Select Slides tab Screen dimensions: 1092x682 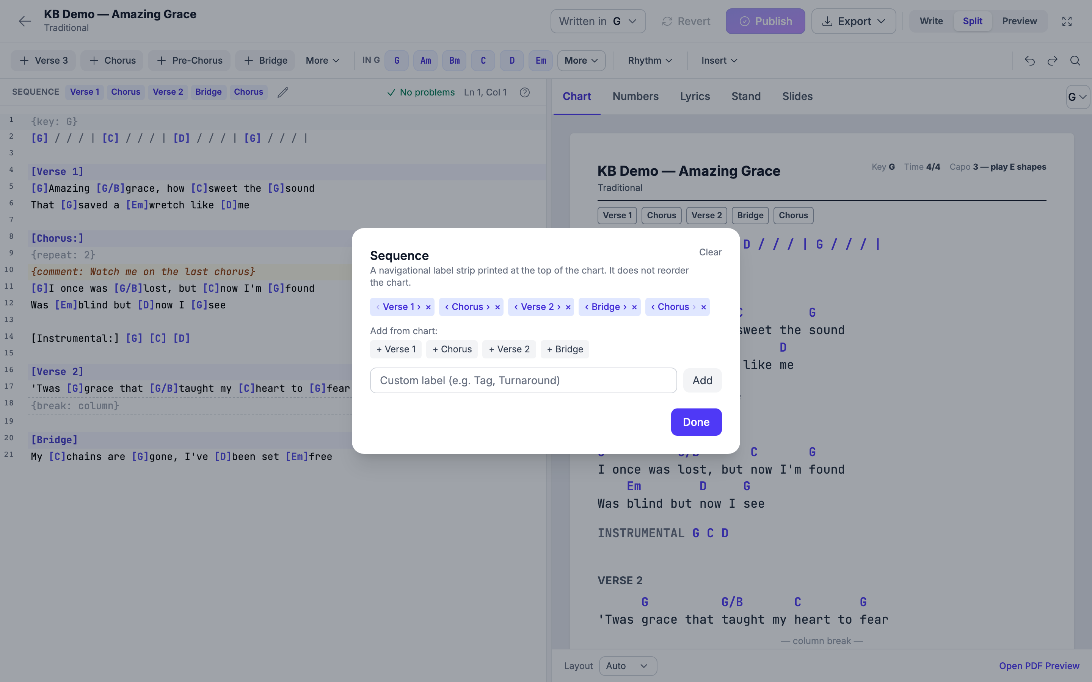point(797,97)
